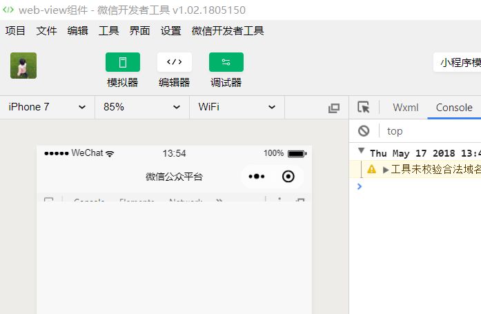Open the WiFi network dropdown

[237, 107]
